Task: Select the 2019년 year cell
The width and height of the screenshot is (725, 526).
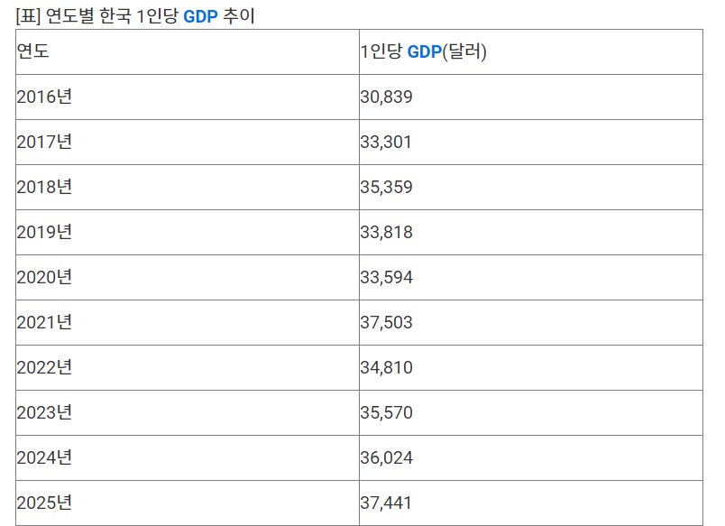Action: tap(188, 232)
